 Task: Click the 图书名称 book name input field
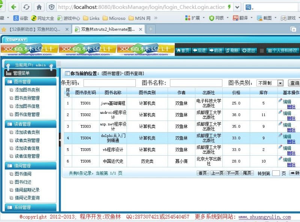[x=196, y=83]
